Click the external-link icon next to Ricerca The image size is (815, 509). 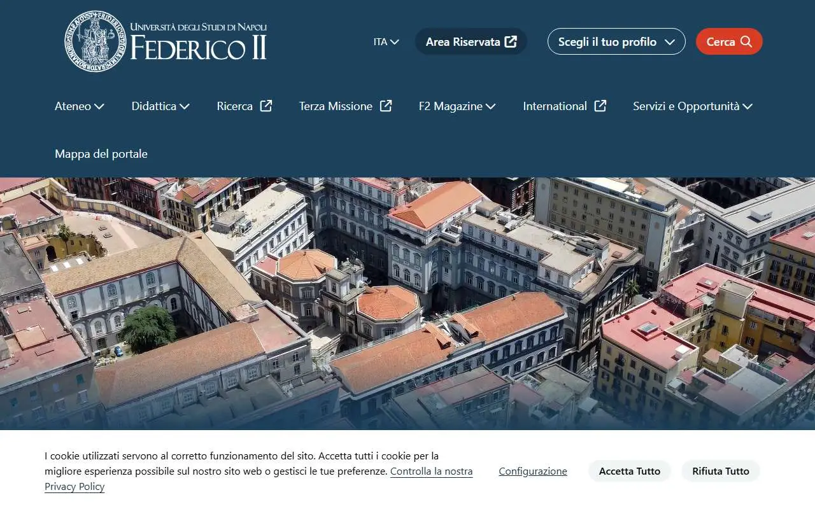point(266,106)
